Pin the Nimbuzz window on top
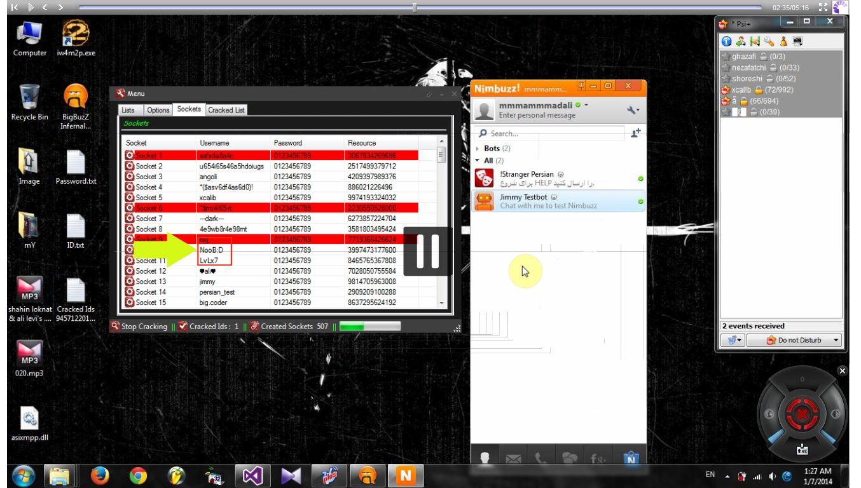 coord(581,86)
